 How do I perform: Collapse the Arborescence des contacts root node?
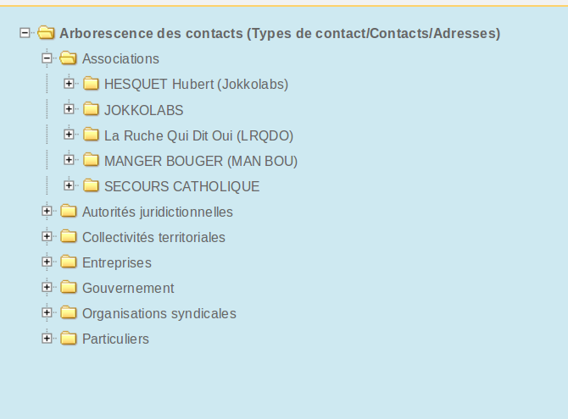click(25, 33)
